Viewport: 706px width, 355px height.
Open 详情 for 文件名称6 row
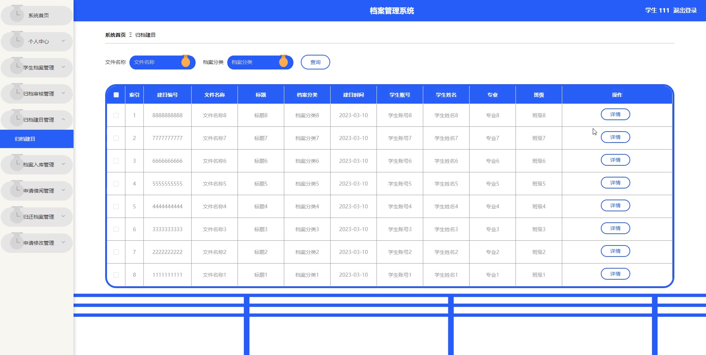pyautogui.click(x=616, y=160)
